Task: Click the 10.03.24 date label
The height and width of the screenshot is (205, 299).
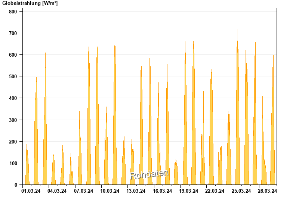Action: (110, 191)
